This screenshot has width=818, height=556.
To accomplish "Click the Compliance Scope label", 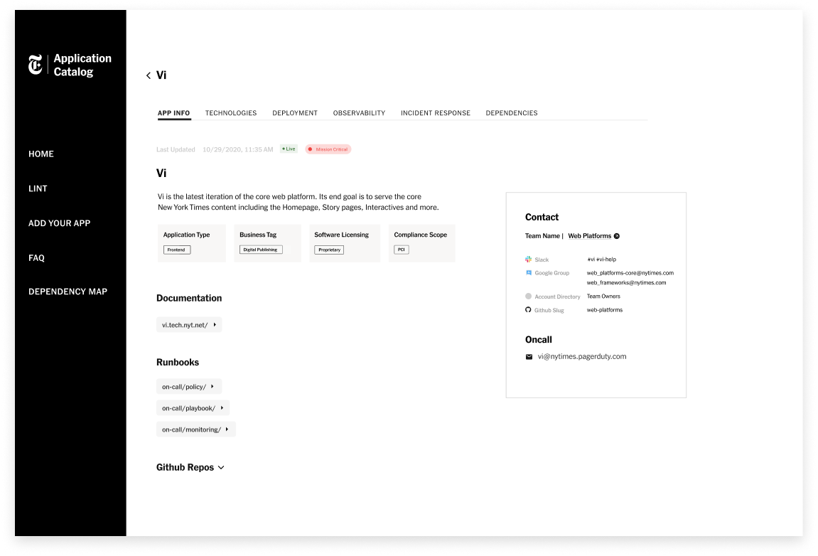I will coord(421,235).
